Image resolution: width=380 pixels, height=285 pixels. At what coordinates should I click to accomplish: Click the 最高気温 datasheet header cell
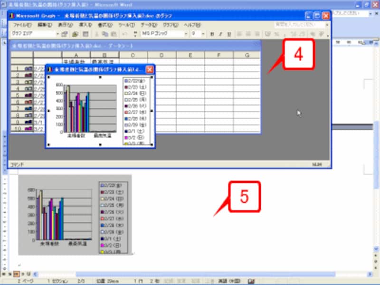[x=104, y=61]
